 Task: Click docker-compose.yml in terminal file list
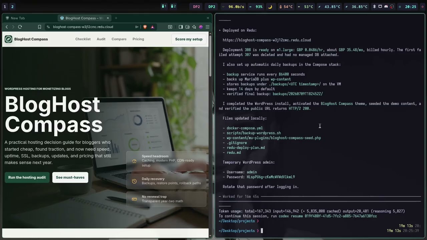pos(245,128)
